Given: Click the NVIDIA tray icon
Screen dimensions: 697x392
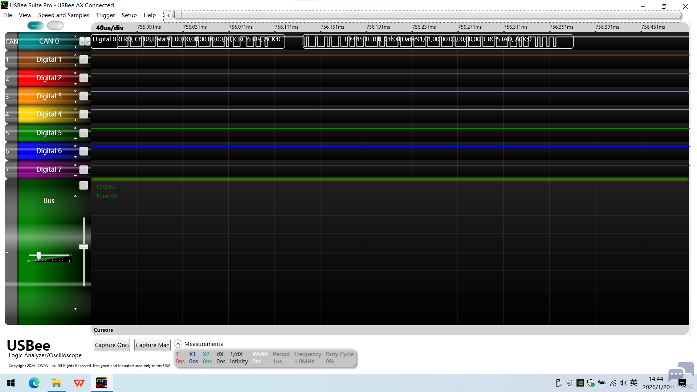Looking at the screenshot, I should point(580,383).
